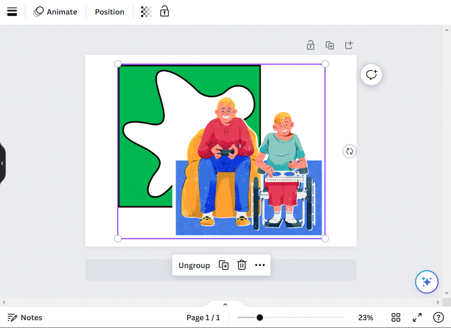Switch to grid view of pages
The width and height of the screenshot is (451, 328).
[x=396, y=317]
